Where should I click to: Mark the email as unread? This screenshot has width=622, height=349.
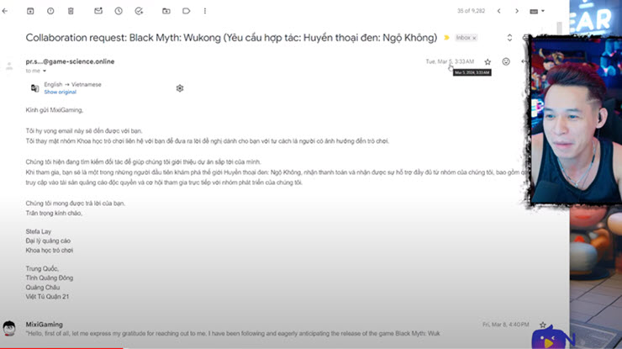pyautogui.click(x=98, y=11)
